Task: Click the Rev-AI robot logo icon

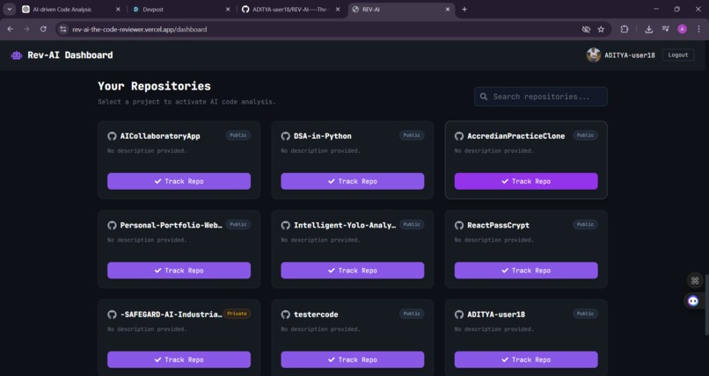Action: (x=17, y=55)
